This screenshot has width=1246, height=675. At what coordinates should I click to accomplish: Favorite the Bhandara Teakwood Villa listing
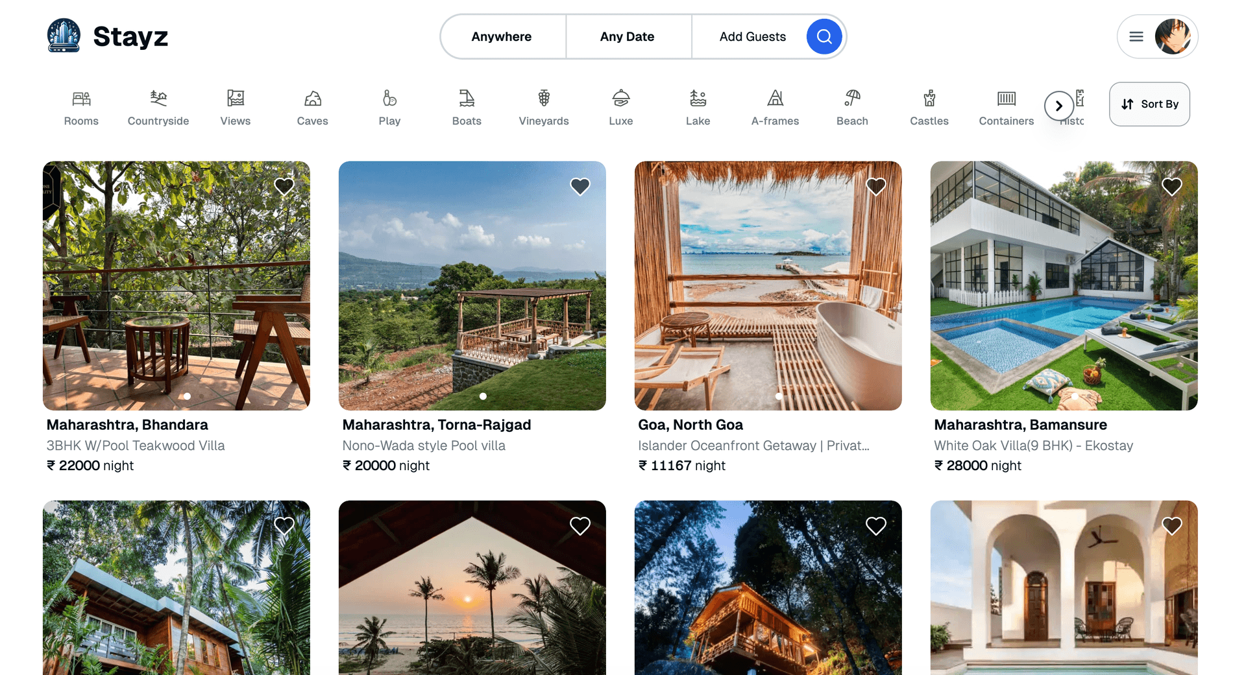(x=284, y=187)
